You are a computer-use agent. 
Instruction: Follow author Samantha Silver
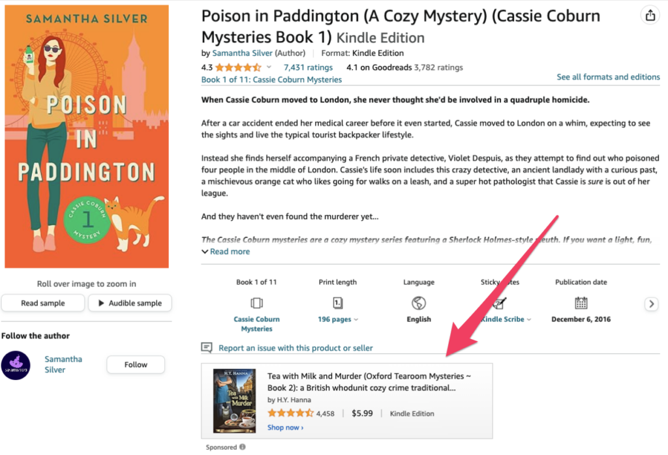(x=136, y=365)
